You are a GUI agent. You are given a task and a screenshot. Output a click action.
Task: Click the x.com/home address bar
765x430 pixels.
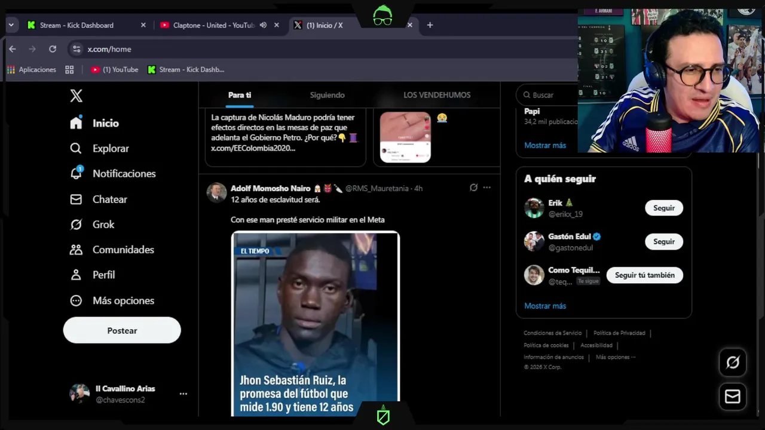[323, 49]
